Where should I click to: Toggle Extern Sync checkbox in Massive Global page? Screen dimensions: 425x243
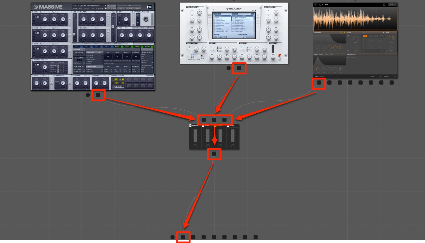pyautogui.click(x=84, y=64)
